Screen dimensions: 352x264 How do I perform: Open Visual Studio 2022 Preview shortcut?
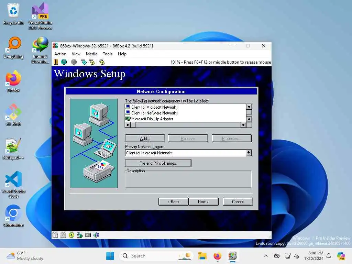[40, 16]
